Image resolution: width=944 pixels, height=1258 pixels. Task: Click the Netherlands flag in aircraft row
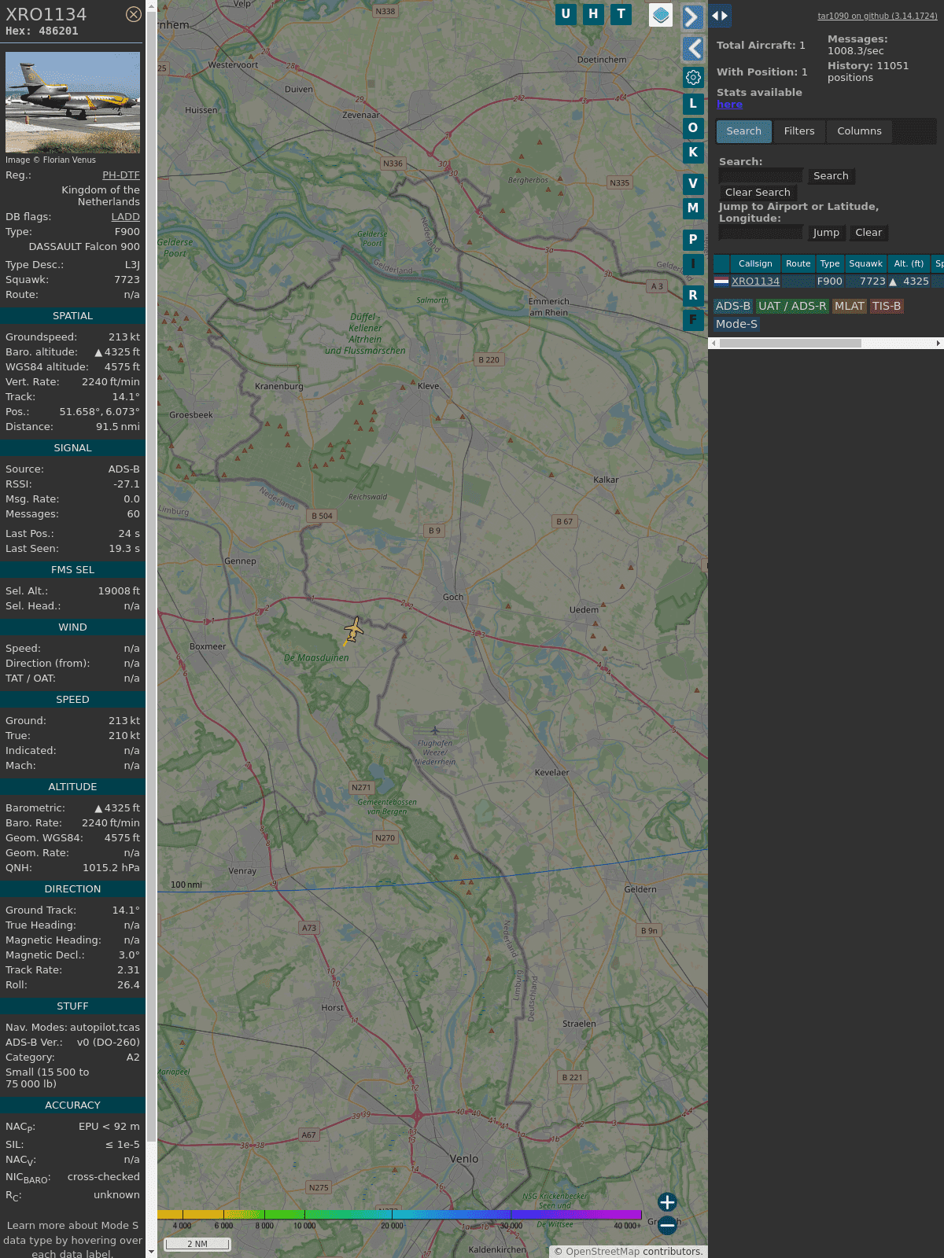[x=721, y=281]
